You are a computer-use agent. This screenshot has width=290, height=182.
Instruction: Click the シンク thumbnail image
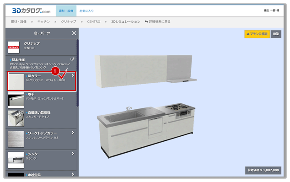pyautogui.click(x=16, y=160)
